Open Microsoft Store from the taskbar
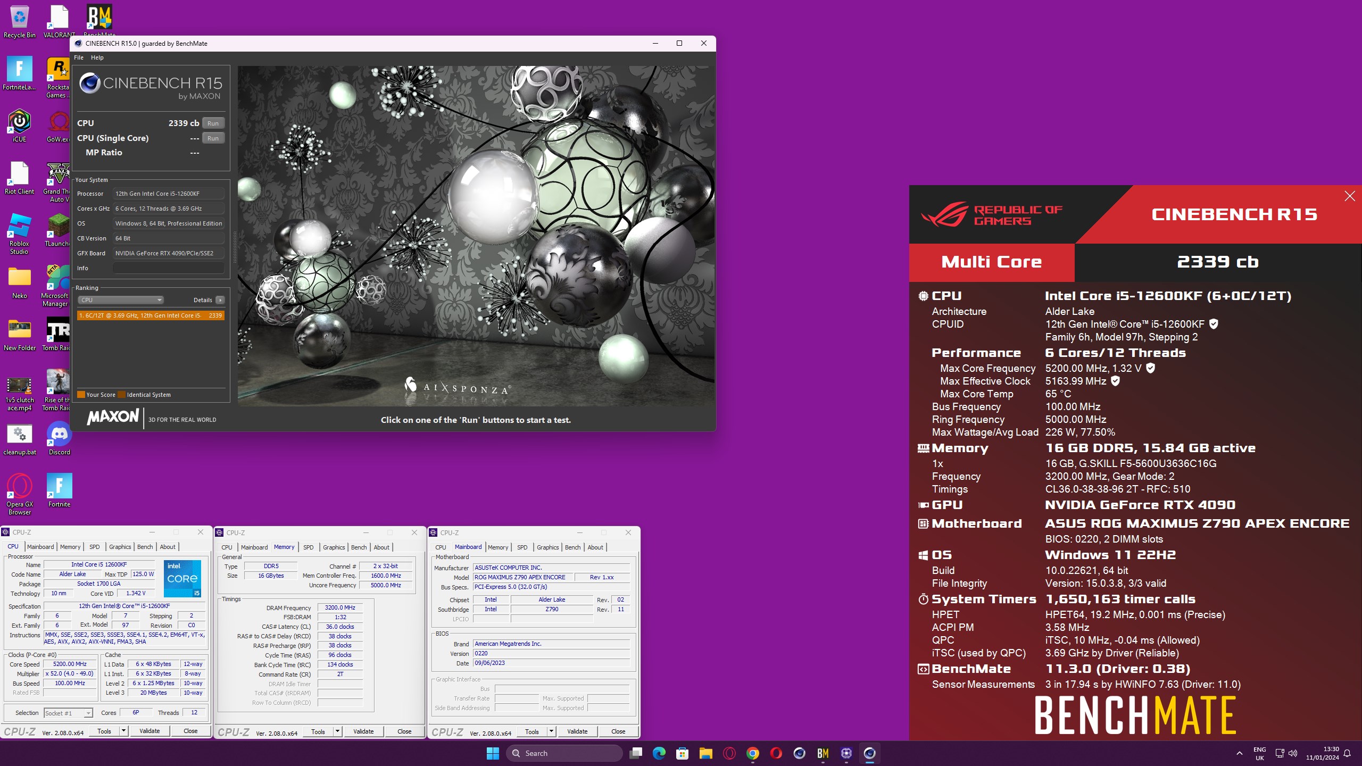Viewport: 1362px width, 766px height. point(683,753)
